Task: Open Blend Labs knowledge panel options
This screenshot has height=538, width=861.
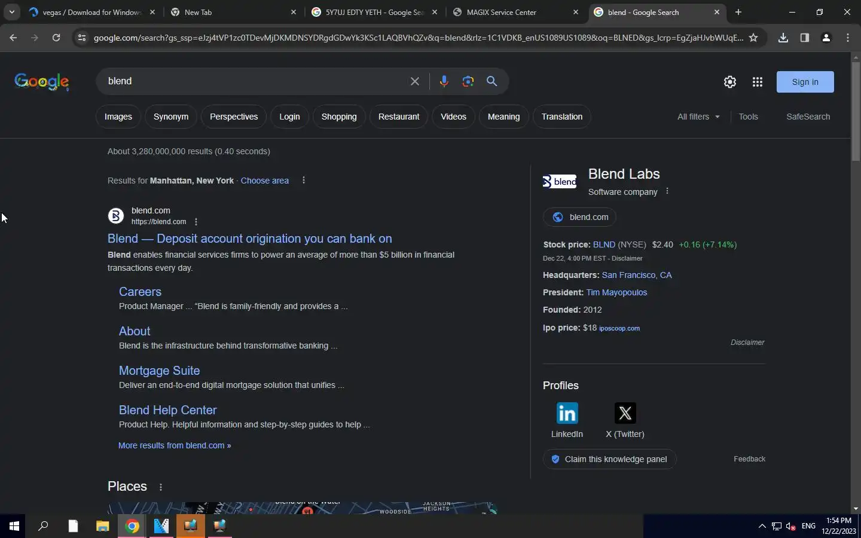Action: pyautogui.click(x=667, y=191)
